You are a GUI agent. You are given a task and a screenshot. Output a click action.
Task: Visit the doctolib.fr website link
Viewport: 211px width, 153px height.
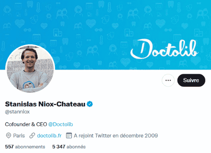point(49,136)
